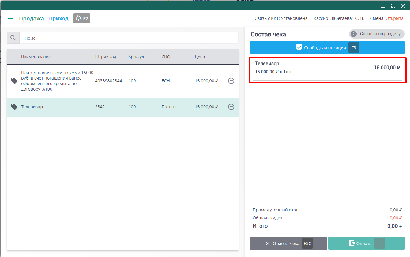The width and height of the screenshot is (410, 257).
Task: Click the Смена Открыта status
Action: (x=387, y=18)
